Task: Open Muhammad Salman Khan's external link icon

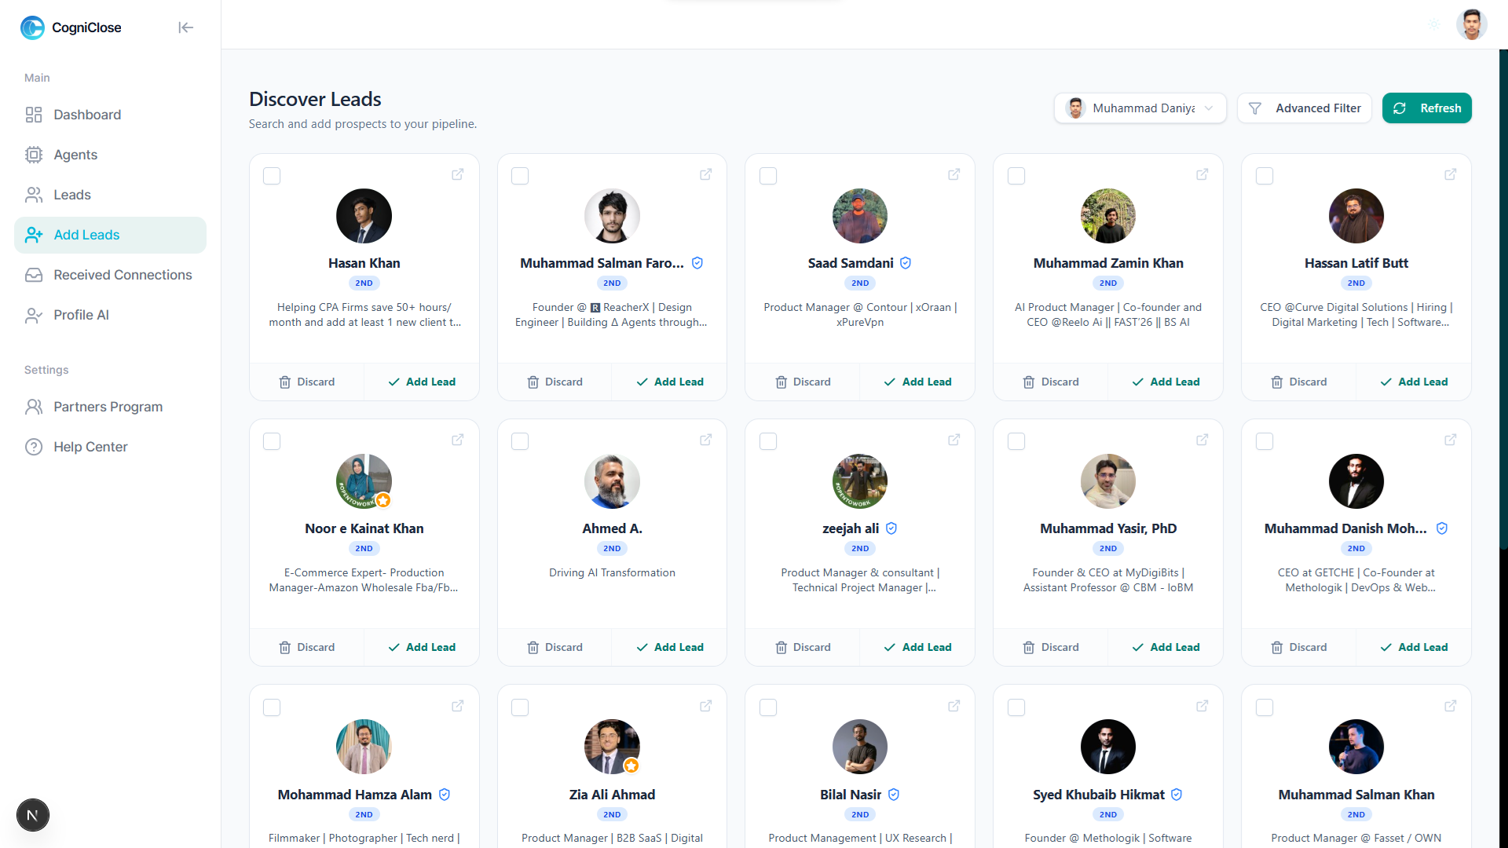Action: coord(1451,706)
